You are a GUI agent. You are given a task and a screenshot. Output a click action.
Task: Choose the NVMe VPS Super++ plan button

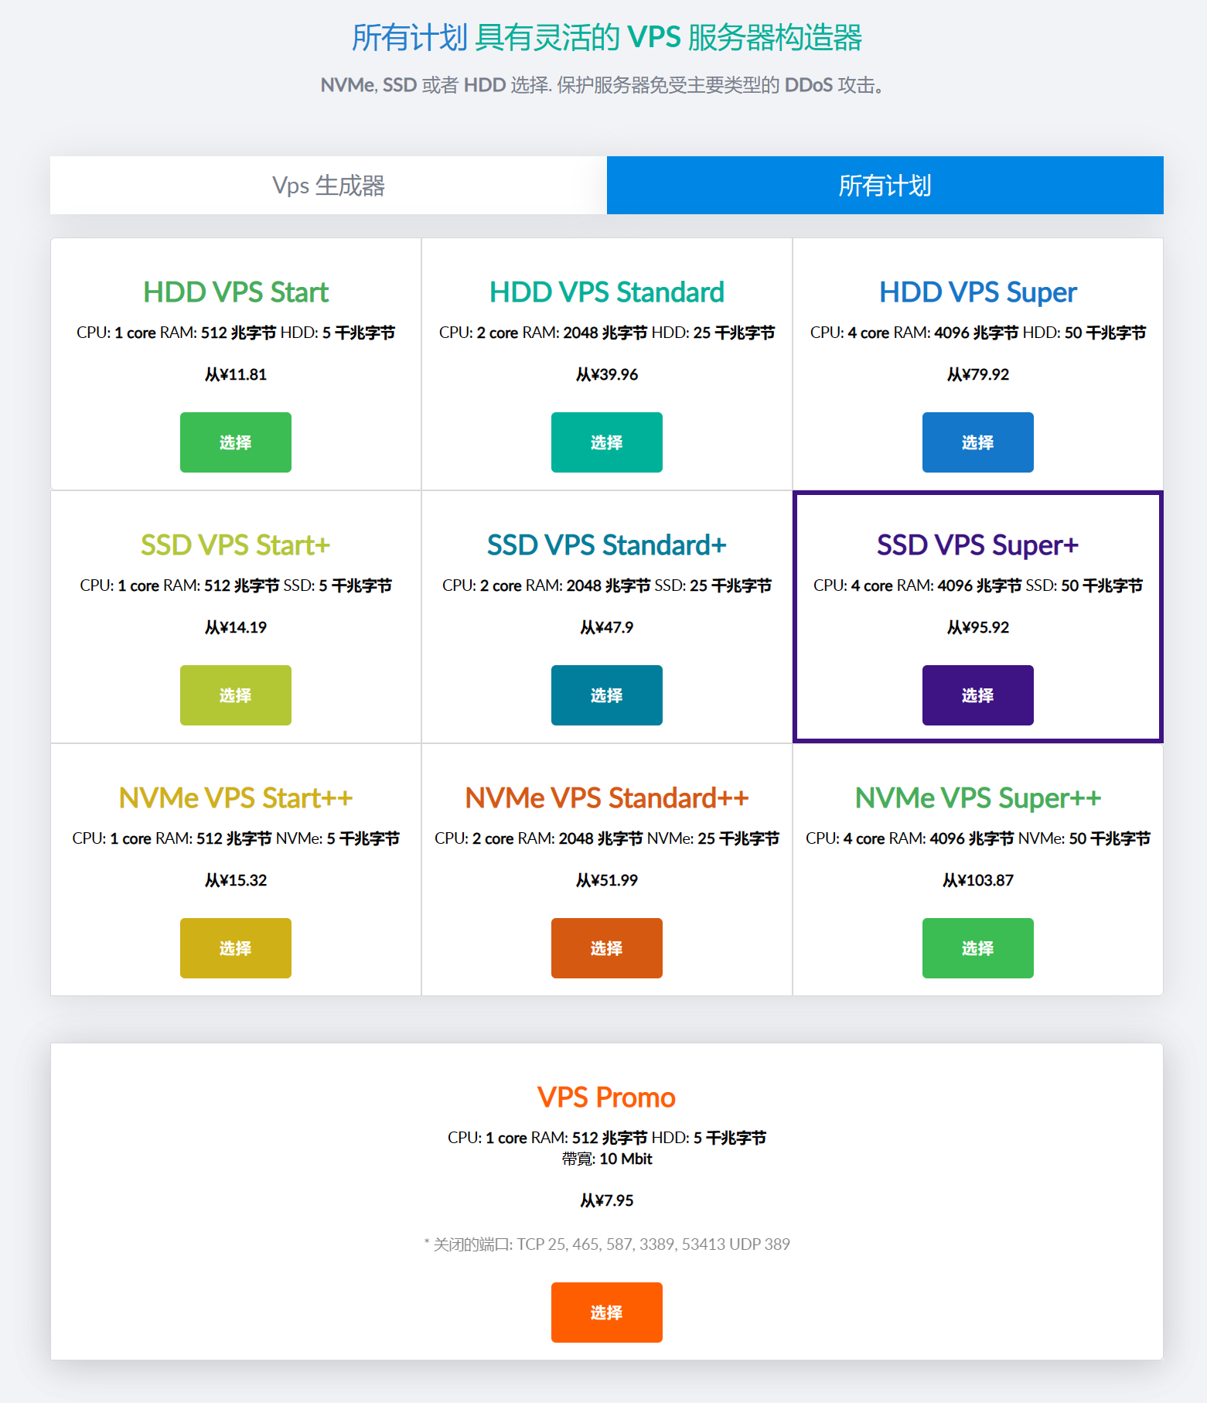[x=977, y=948]
